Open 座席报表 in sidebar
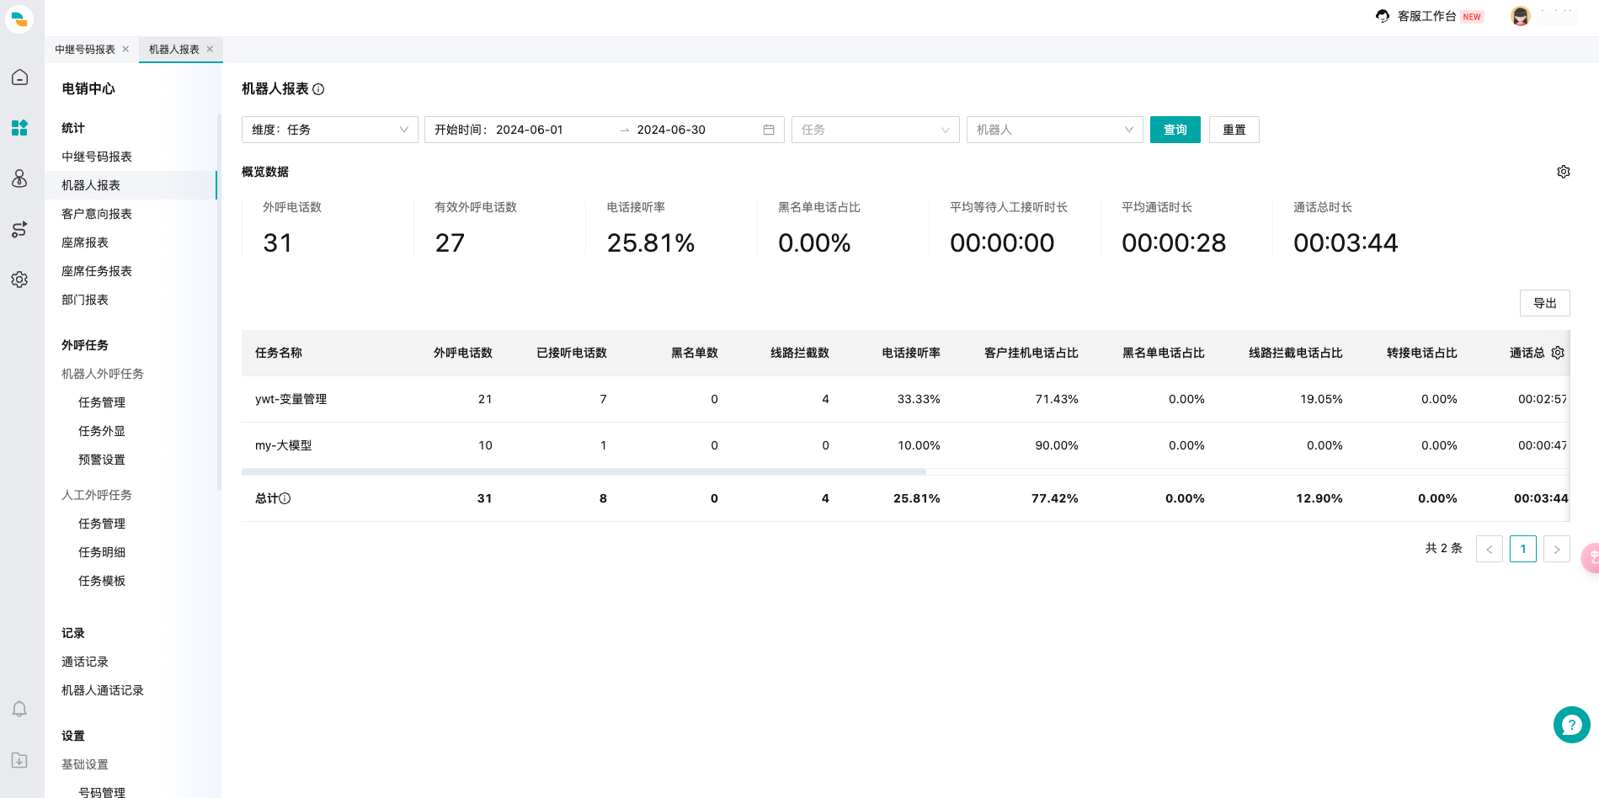The width and height of the screenshot is (1599, 798). [85, 242]
